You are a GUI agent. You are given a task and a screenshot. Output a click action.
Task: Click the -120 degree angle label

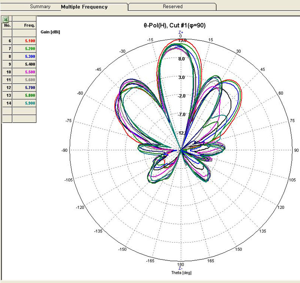pos(80,207)
